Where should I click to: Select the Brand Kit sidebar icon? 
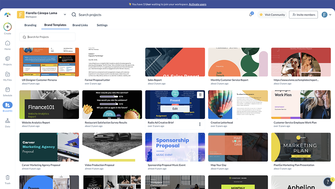(x=8, y=105)
